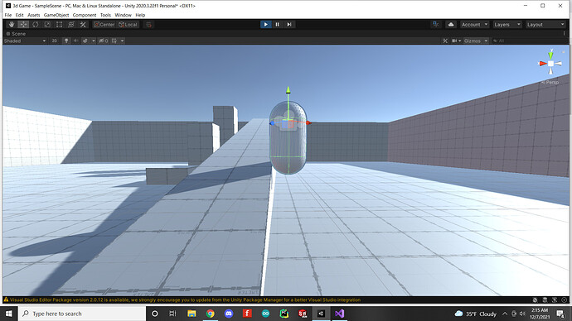
Task: Expand the Shaded draw mode dropdown
Action: pyautogui.click(x=25, y=41)
